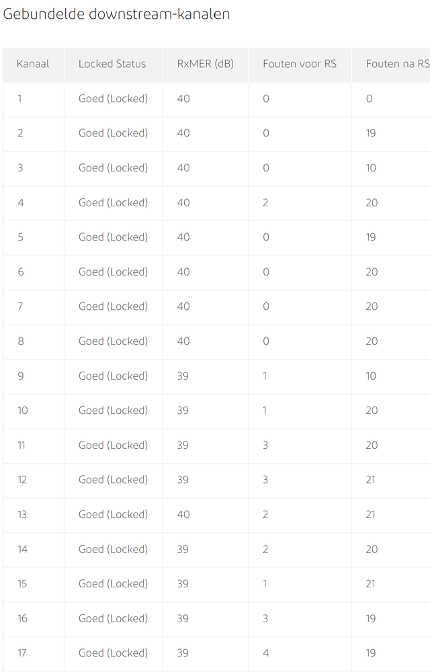Click Locked Status cell of channel 8
The height and width of the screenshot is (672, 430).
point(113,341)
